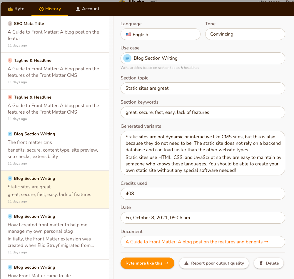This screenshot has height=279, width=294.
Task: Click the '11 days ago' text under SEO Meta Title
Action: click(17, 45)
